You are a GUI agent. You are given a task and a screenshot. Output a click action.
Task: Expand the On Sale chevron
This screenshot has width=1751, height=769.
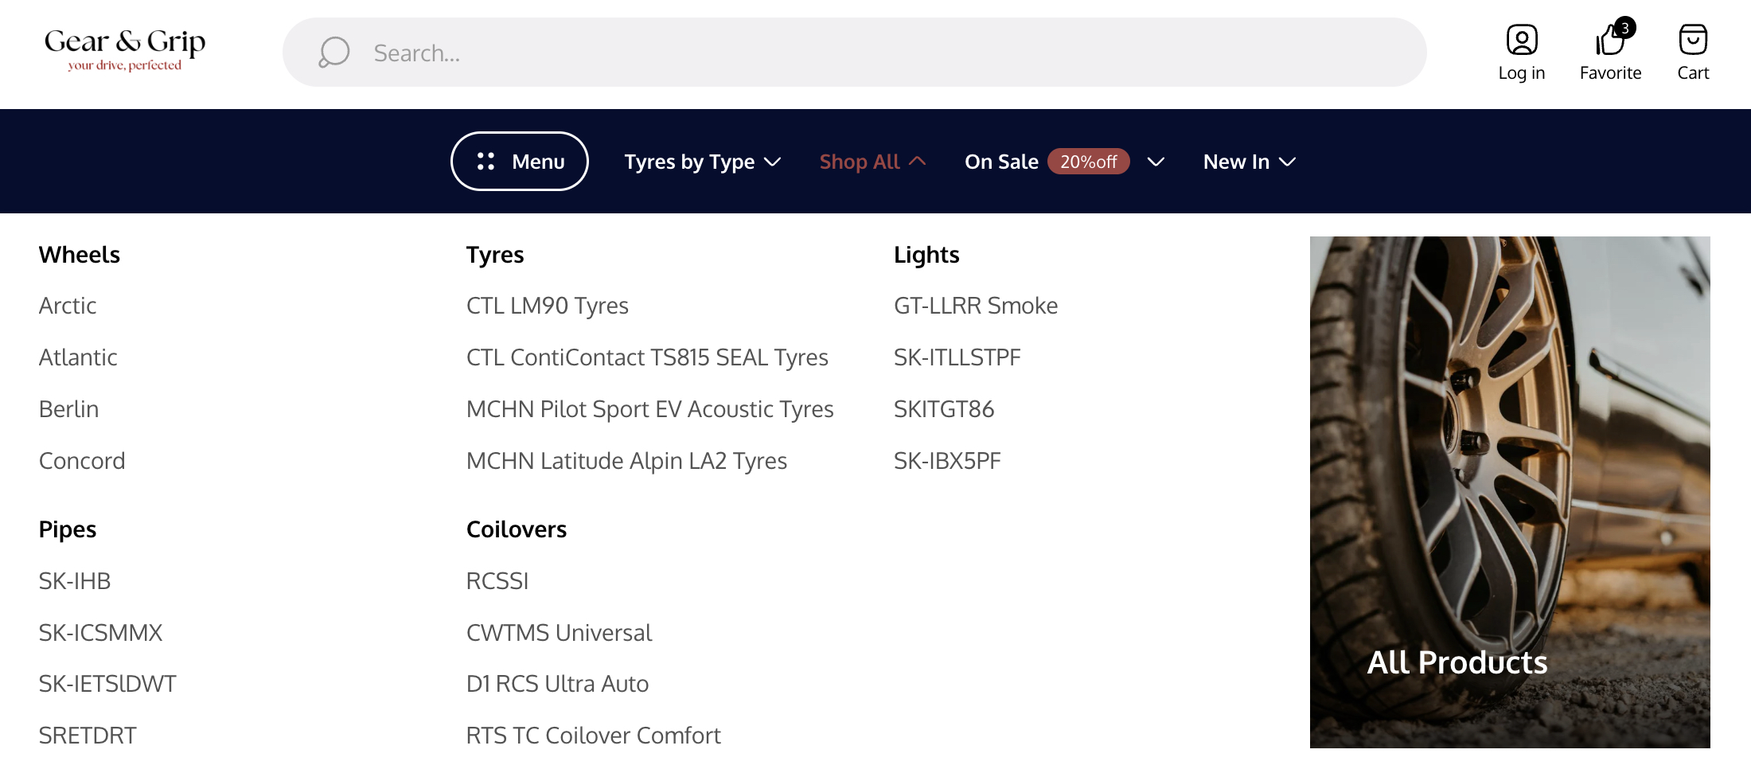(x=1156, y=162)
